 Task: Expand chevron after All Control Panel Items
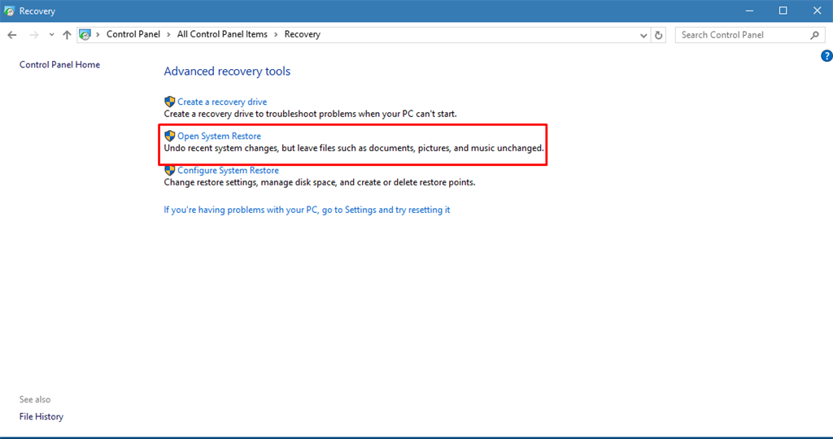coord(277,35)
